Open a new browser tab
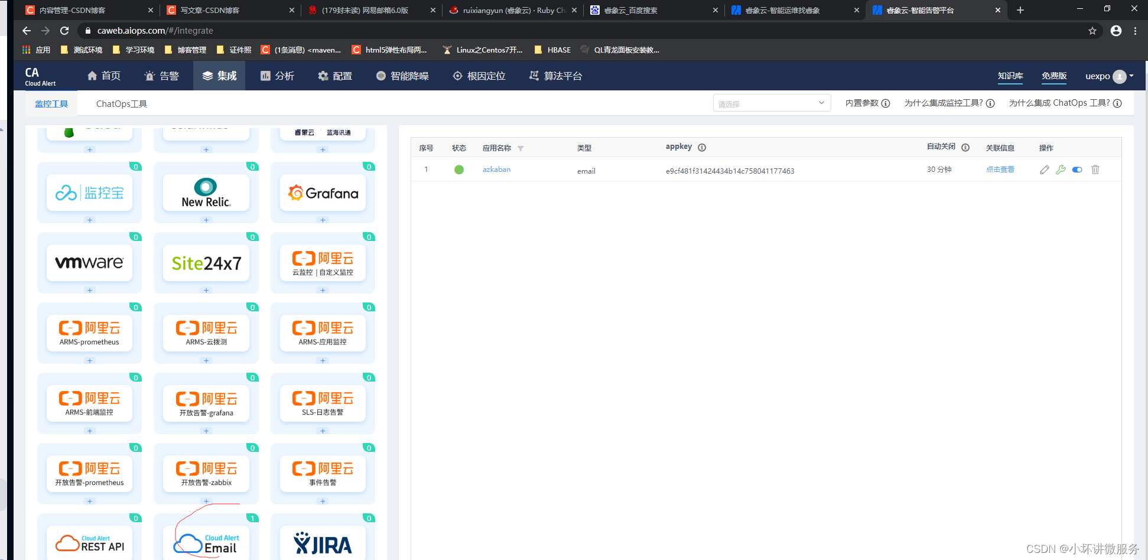The image size is (1148, 560). tap(1020, 10)
